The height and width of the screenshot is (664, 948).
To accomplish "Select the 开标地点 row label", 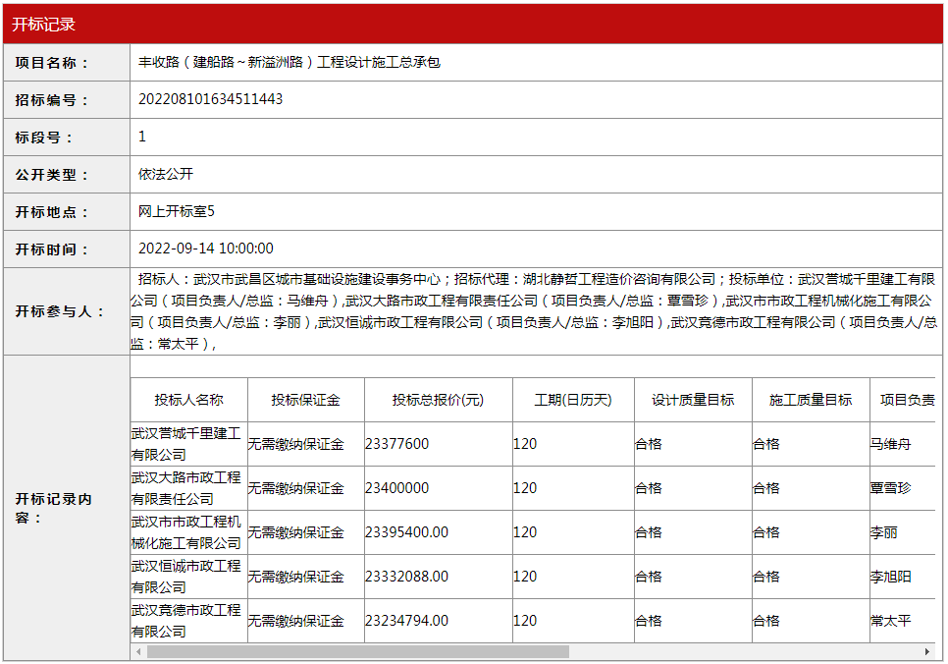I will (52, 212).
